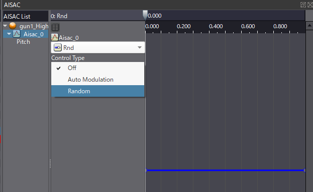Click the Aisac_0 graph icon in editor
The height and width of the screenshot is (192, 313).
[55, 37]
